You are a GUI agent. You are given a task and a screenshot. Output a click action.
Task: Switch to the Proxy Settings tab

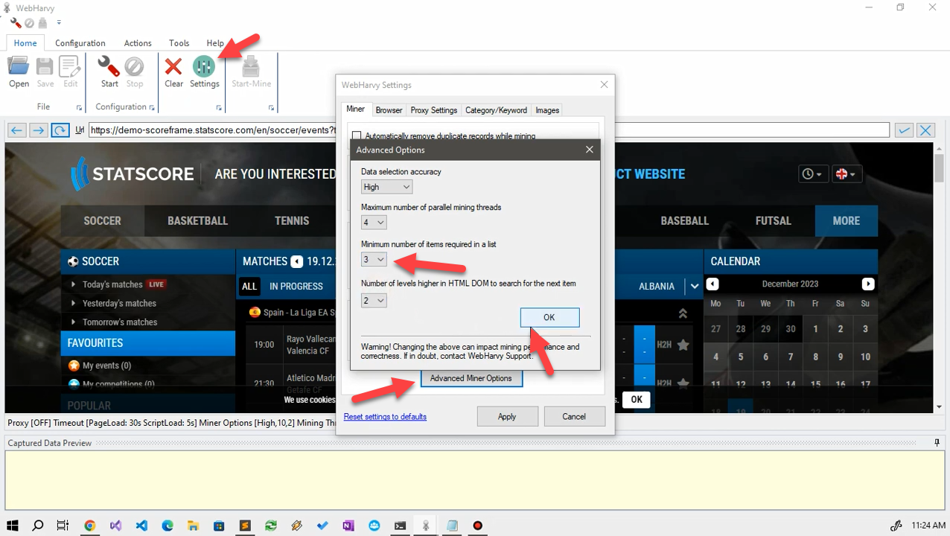[433, 110]
